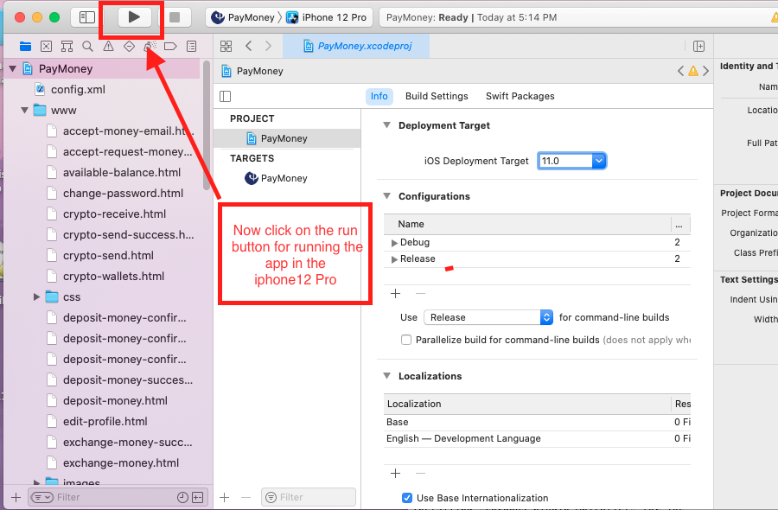Toggle the navigator sidebar button
Screen dimensions: 778x510
[x=87, y=17]
